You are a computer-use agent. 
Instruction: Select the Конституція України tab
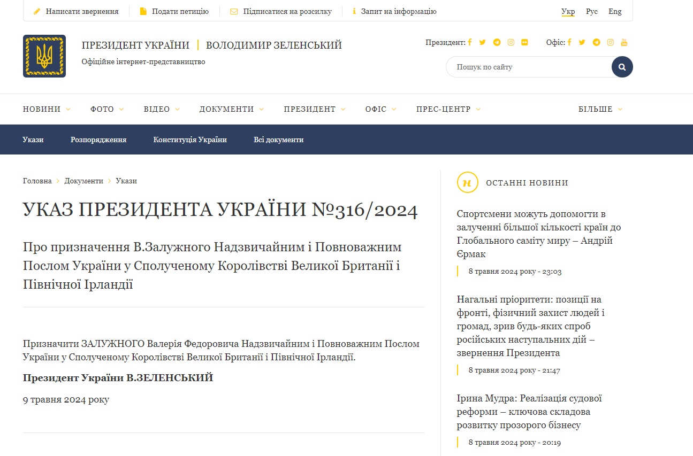190,140
